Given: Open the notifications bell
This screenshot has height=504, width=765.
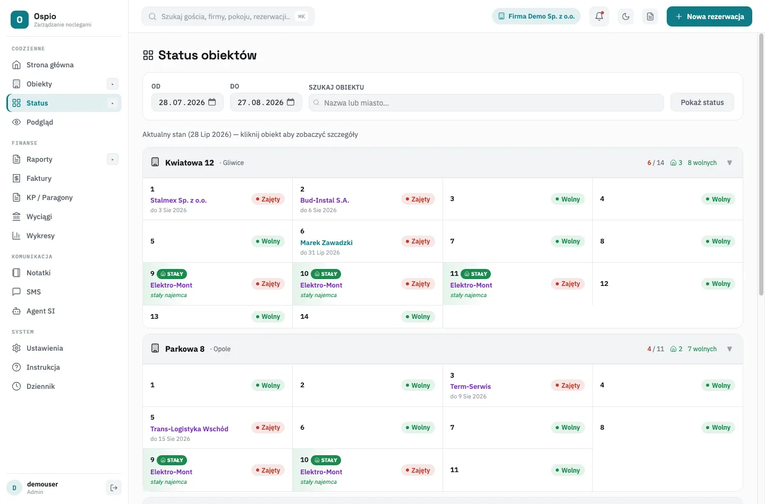Looking at the screenshot, I should coord(599,16).
